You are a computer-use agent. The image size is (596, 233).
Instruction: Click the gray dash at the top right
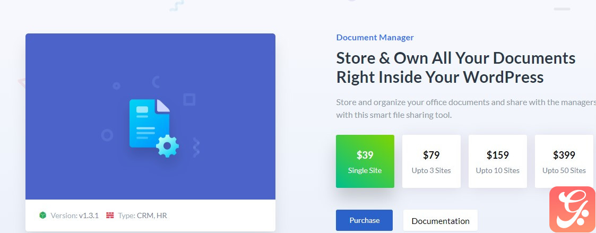click(x=562, y=9)
